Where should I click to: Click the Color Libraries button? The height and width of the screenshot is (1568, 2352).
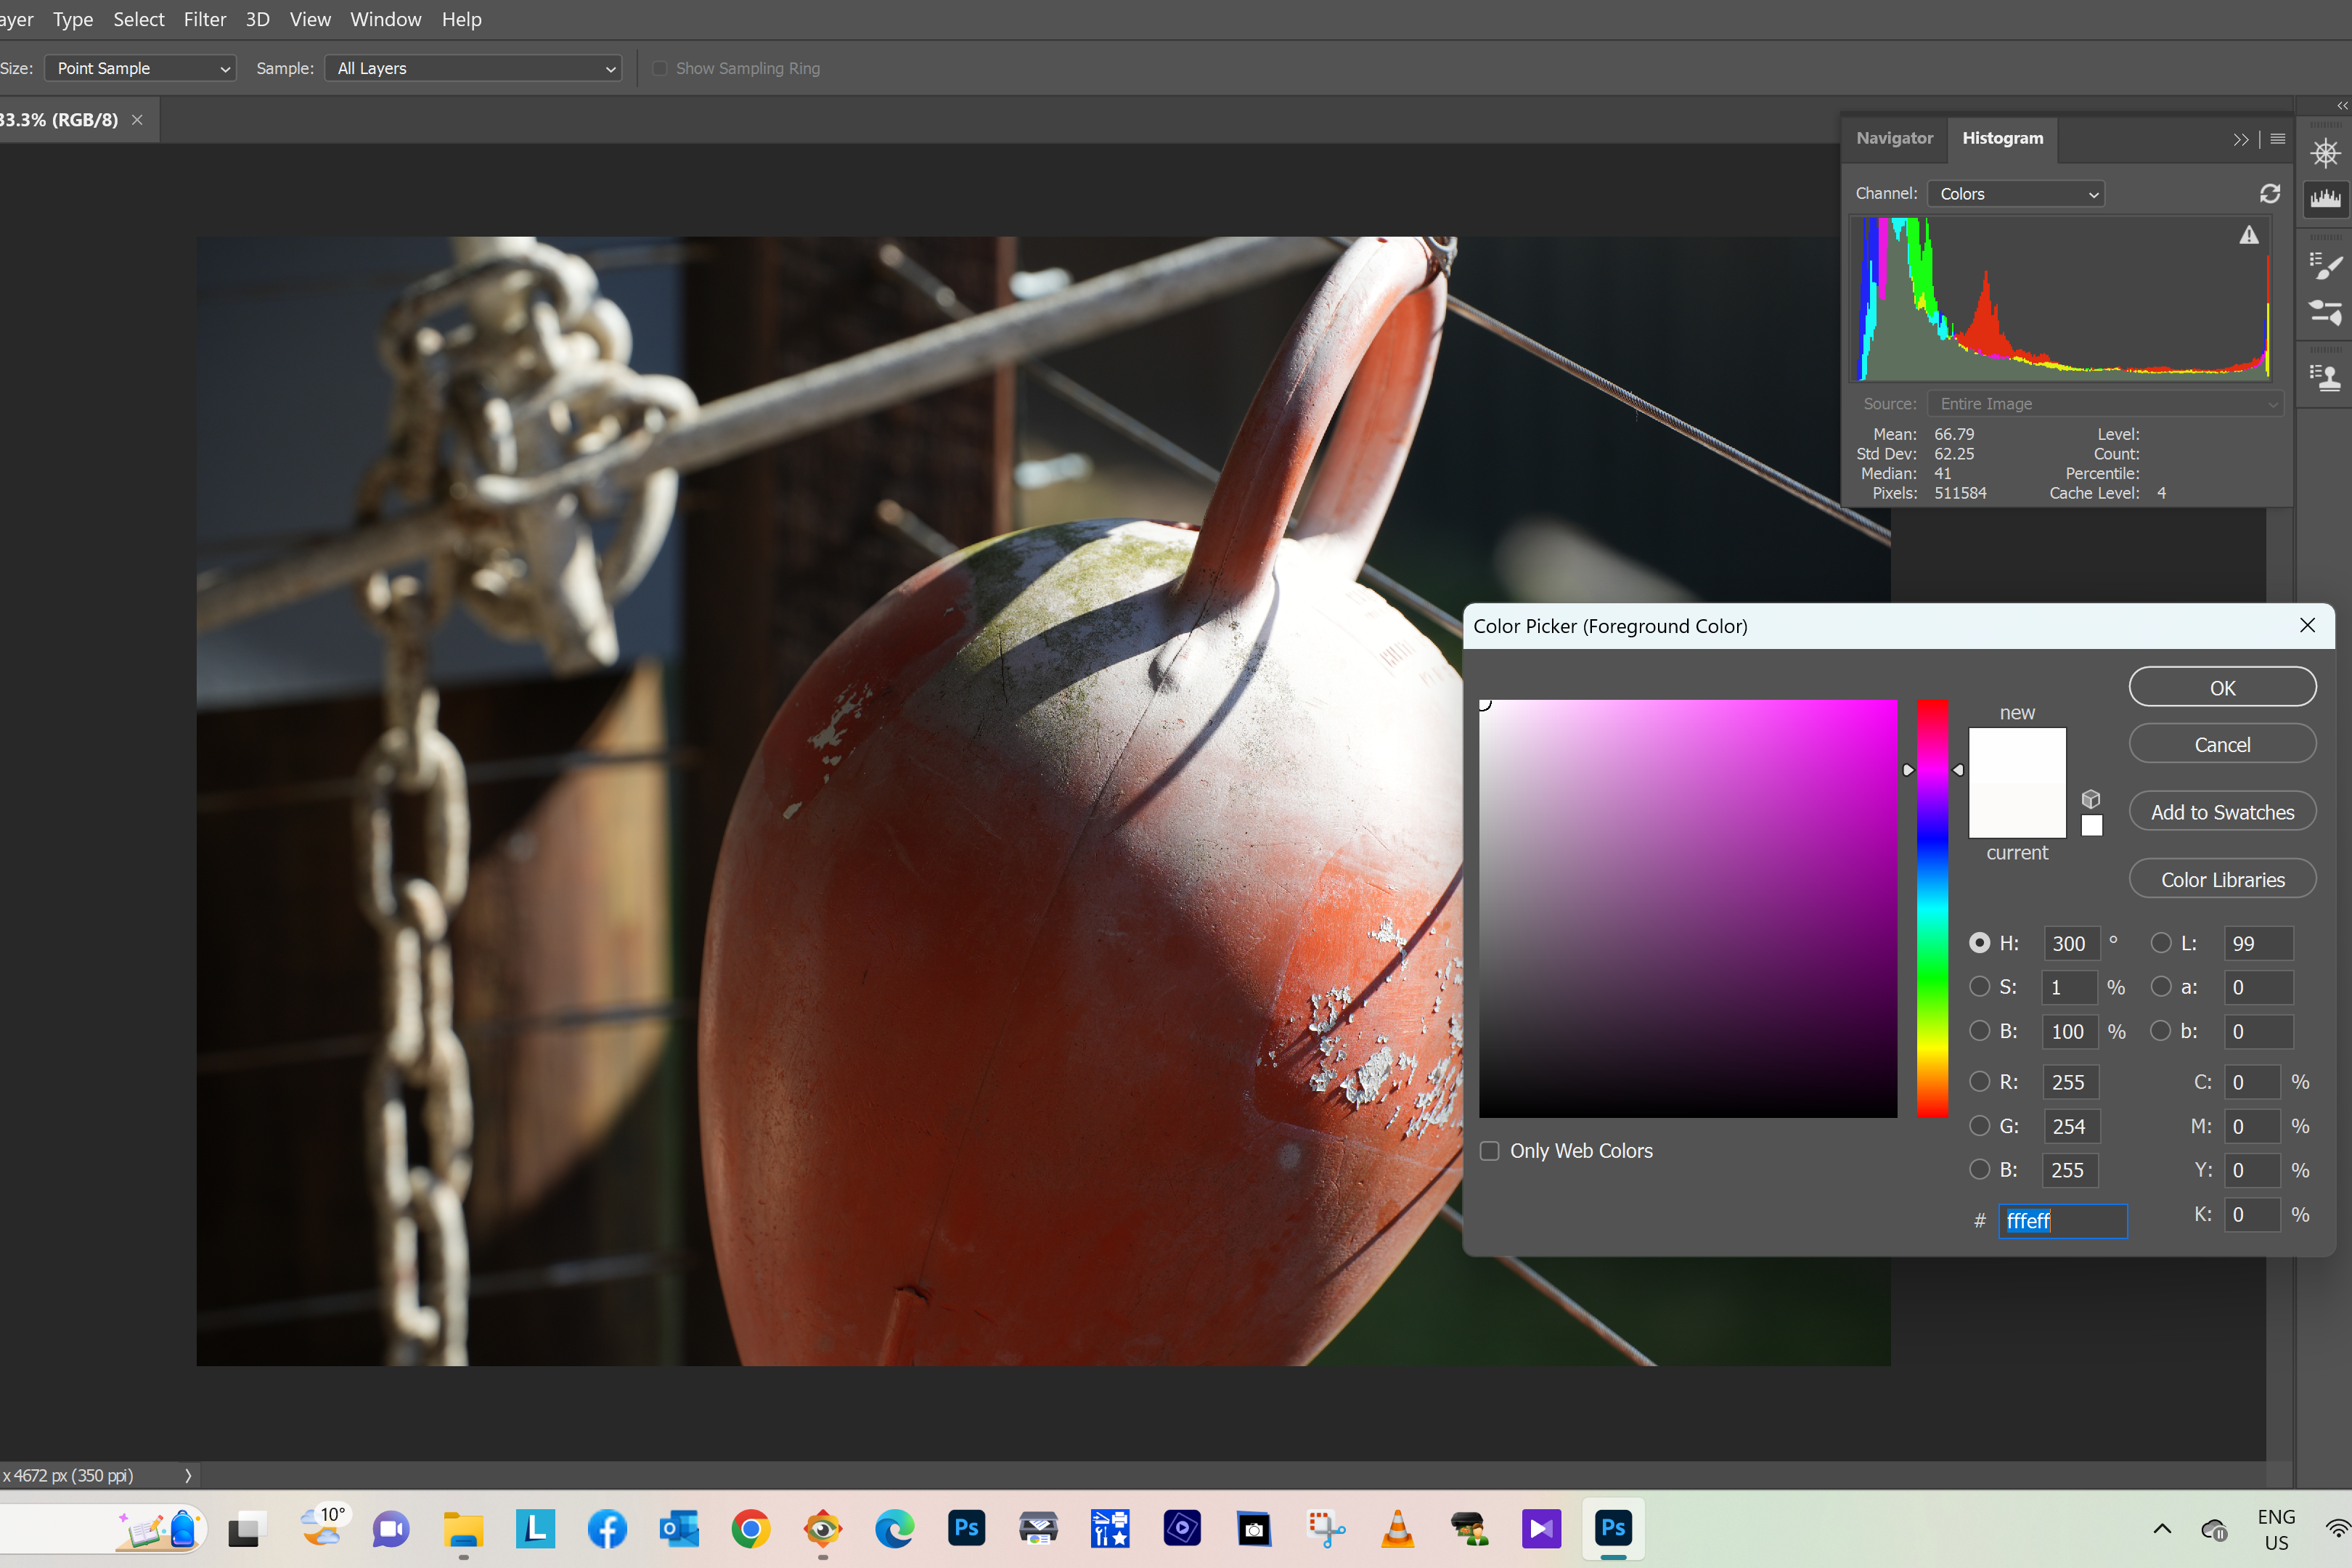(2222, 880)
